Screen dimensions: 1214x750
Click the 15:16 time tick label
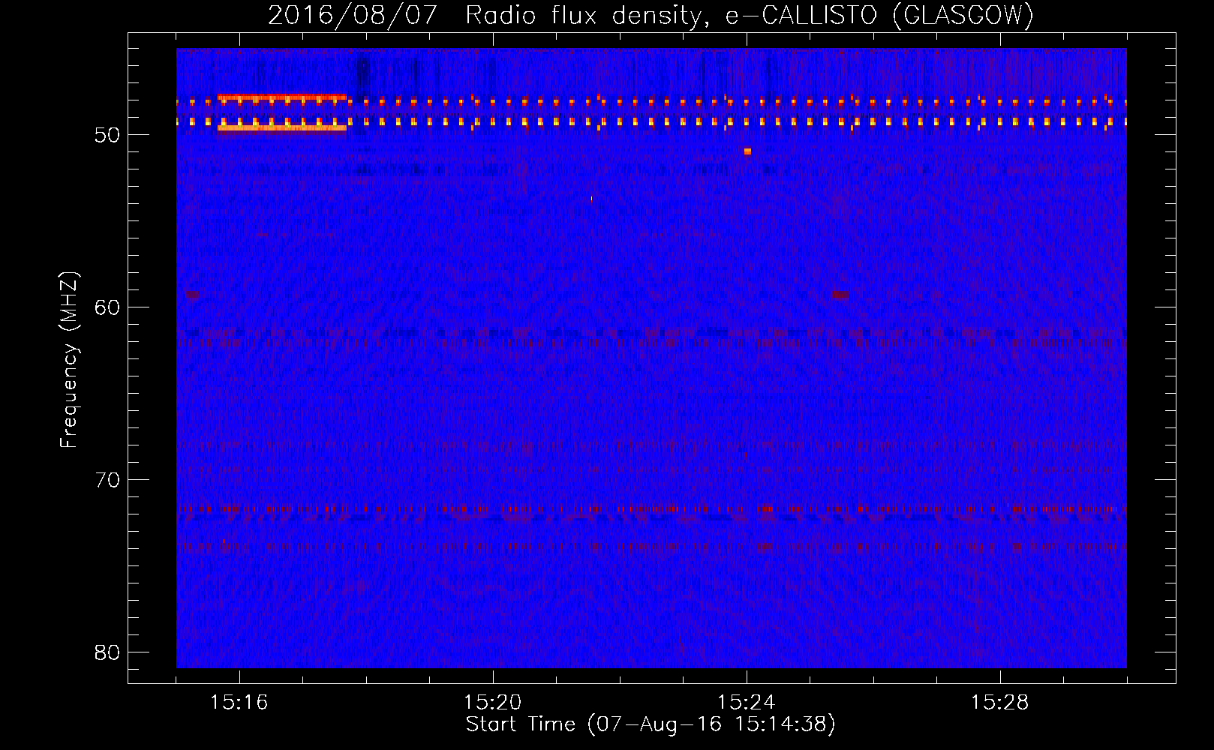click(x=239, y=703)
